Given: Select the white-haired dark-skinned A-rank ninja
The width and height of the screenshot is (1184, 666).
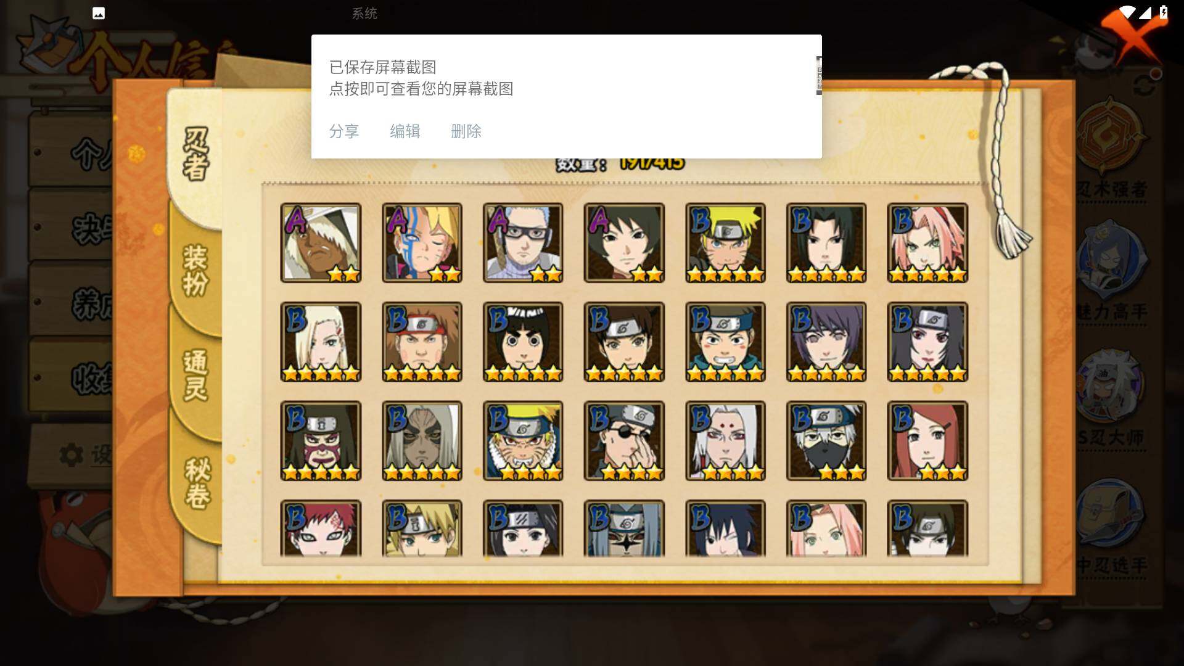Looking at the screenshot, I should 321,243.
